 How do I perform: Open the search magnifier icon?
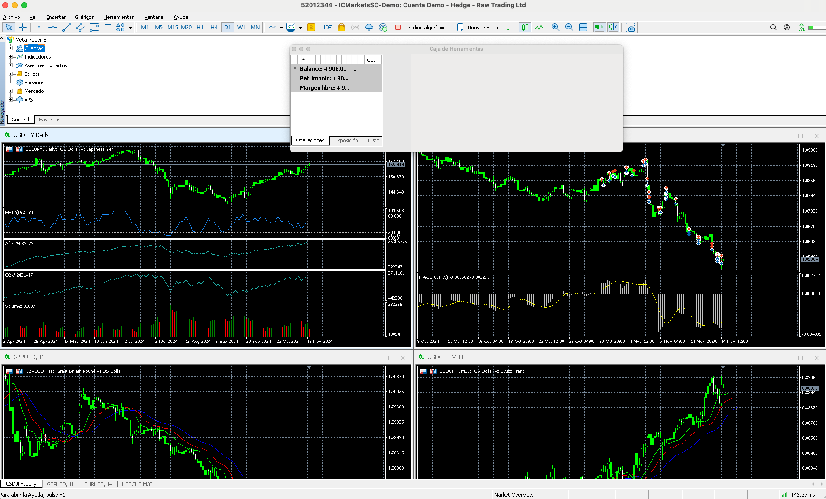(x=773, y=27)
